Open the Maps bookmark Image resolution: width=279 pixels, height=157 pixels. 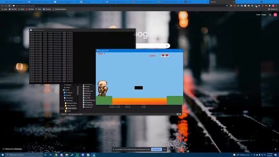click(38, 9)
